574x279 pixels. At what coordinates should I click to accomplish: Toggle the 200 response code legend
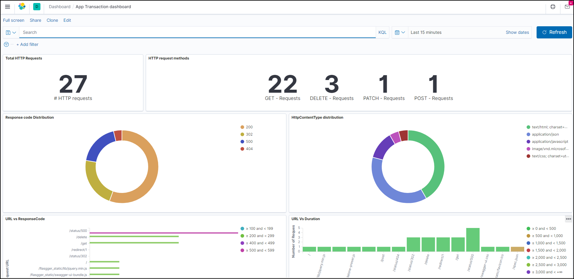coord(247,127)
